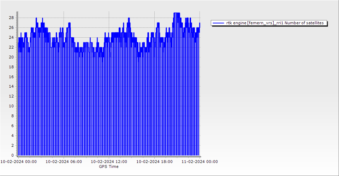Click the blue line sample in legend
The width and height of the screenshot is (339, 176).
(219, 23)
